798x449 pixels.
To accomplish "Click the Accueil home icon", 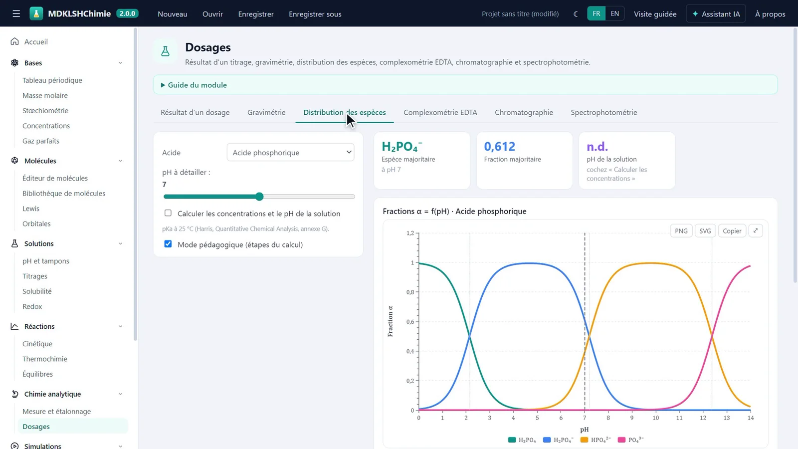I will 15,41.
